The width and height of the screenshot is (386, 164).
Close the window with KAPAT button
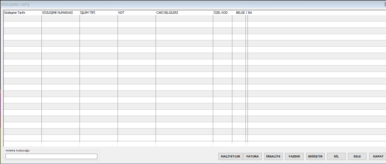point(378,156)
